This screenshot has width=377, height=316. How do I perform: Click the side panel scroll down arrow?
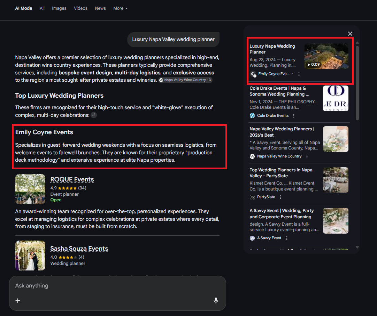click(357, 247)
